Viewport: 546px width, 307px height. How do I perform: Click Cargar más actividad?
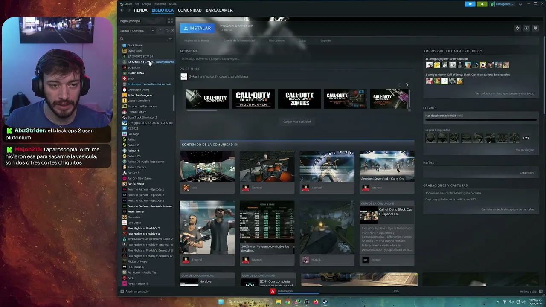tap(297, 122)
